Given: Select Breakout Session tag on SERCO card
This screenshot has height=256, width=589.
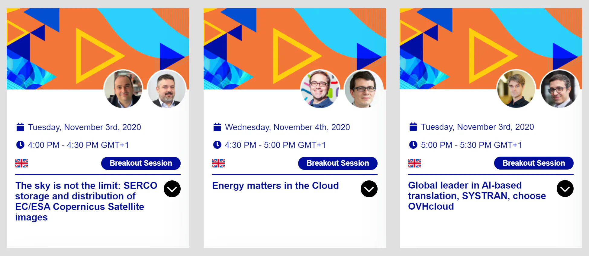Looking at the screenshot, I should click(141, 163).
